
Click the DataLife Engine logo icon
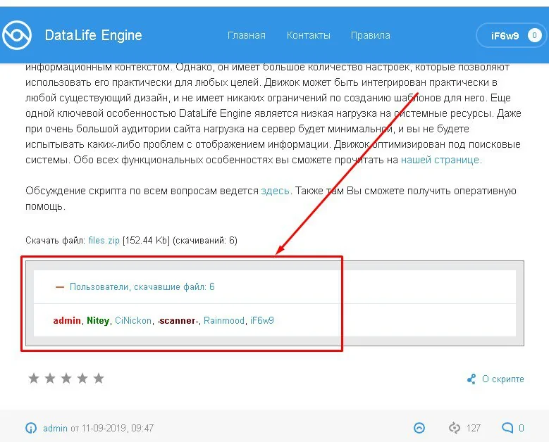click(x=17, y=35)
